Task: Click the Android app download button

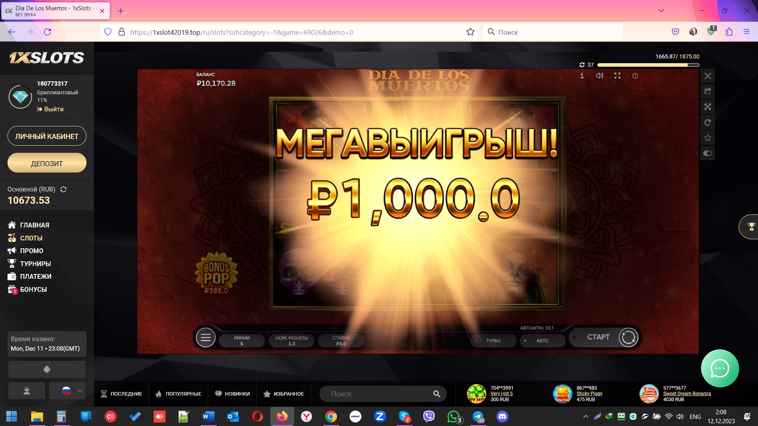Action: [x=47, y=370]
